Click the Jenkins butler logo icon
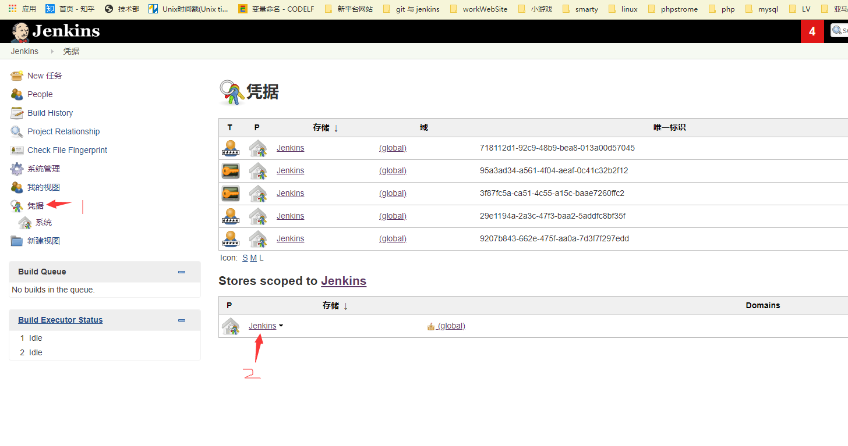Viewport: 848px width, 446px height. [20, 33]
